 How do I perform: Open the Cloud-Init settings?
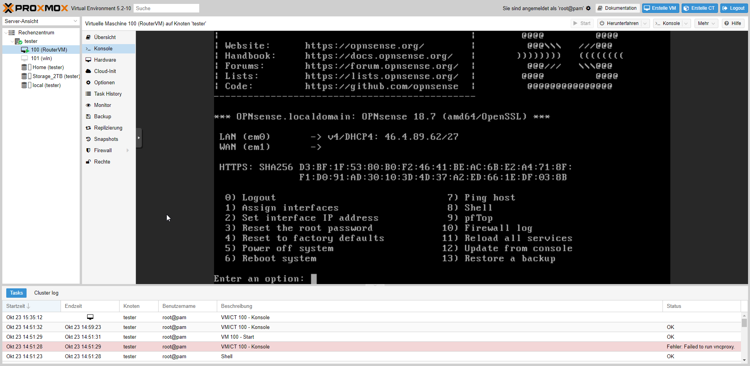(105, 71)
